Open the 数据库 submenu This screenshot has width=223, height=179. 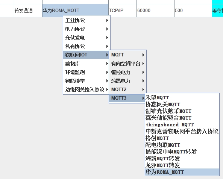(86, 64)
